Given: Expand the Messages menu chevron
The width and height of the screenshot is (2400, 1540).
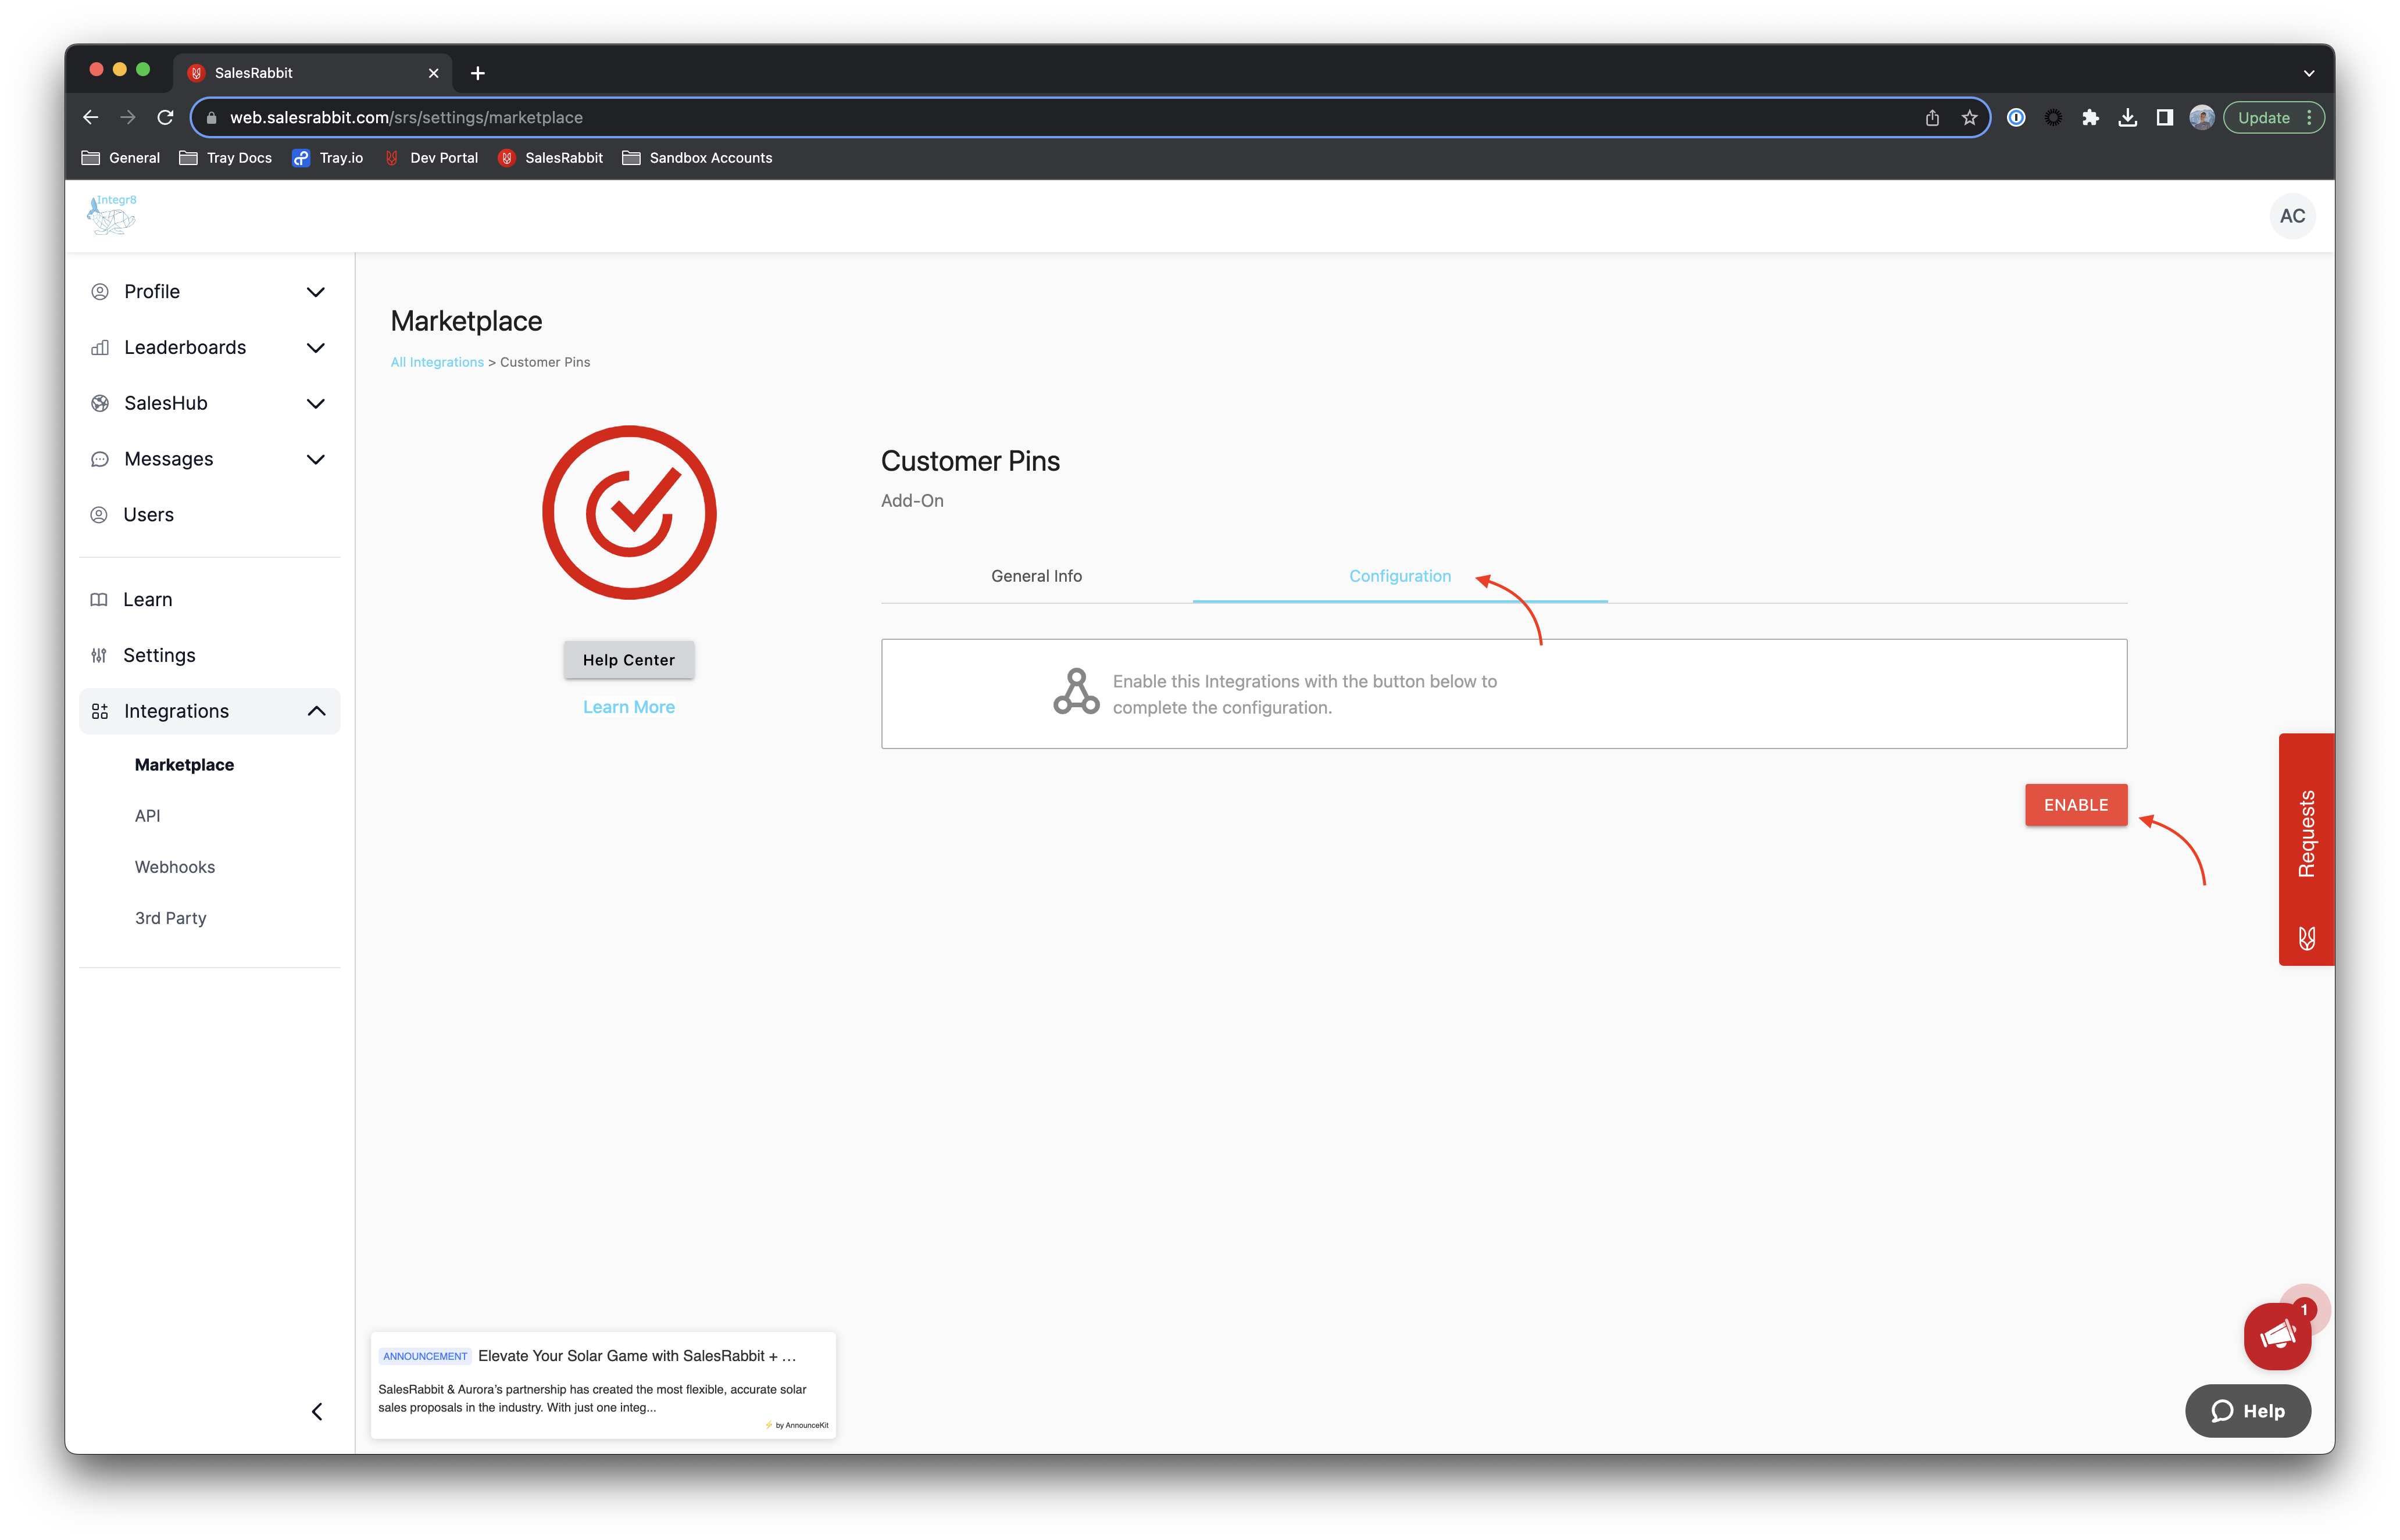Looking at the screenshot, I should 315,460.
